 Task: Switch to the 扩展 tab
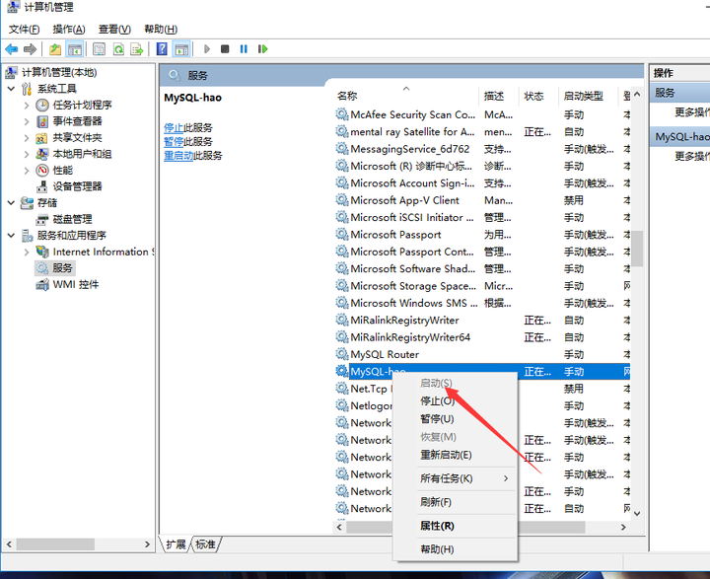(x=176, y=544)
